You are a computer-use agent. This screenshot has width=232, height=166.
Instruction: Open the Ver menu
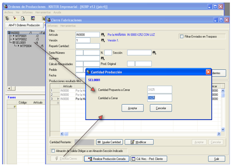pos(18,12)
